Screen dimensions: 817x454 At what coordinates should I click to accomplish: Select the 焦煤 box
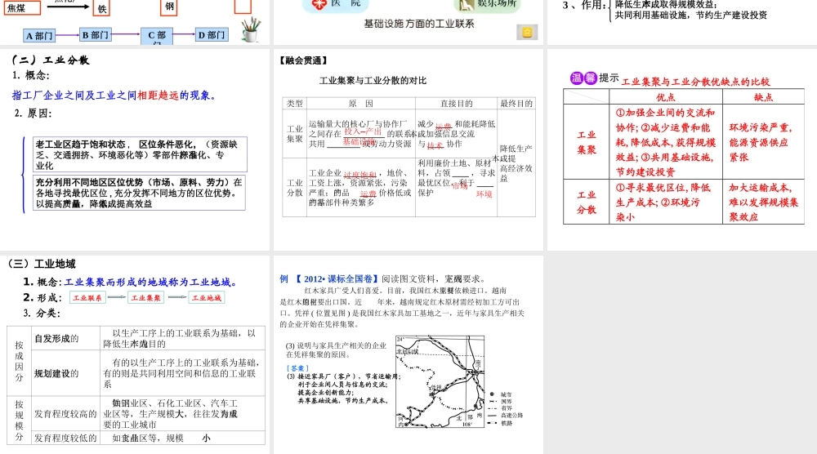point(22,8)
